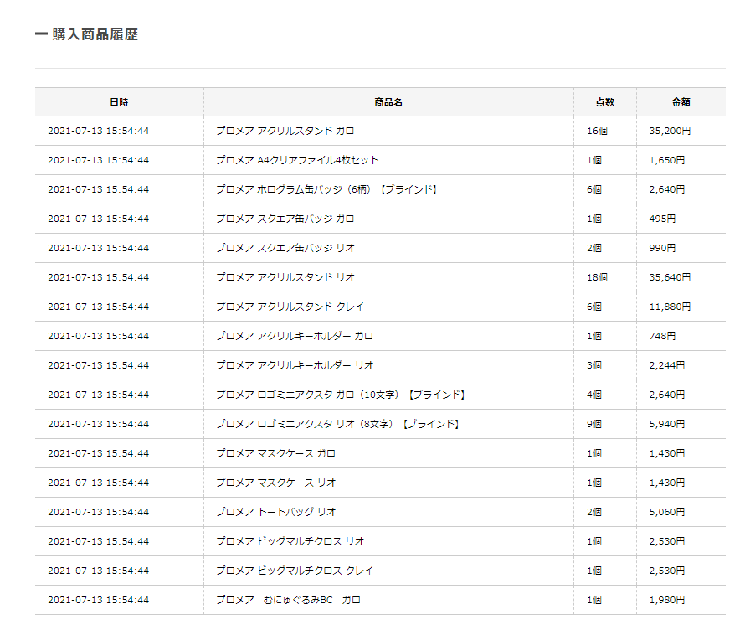The image size is (745, 630).
Task: Click the amount 35,200円
Action: [670, 131]
